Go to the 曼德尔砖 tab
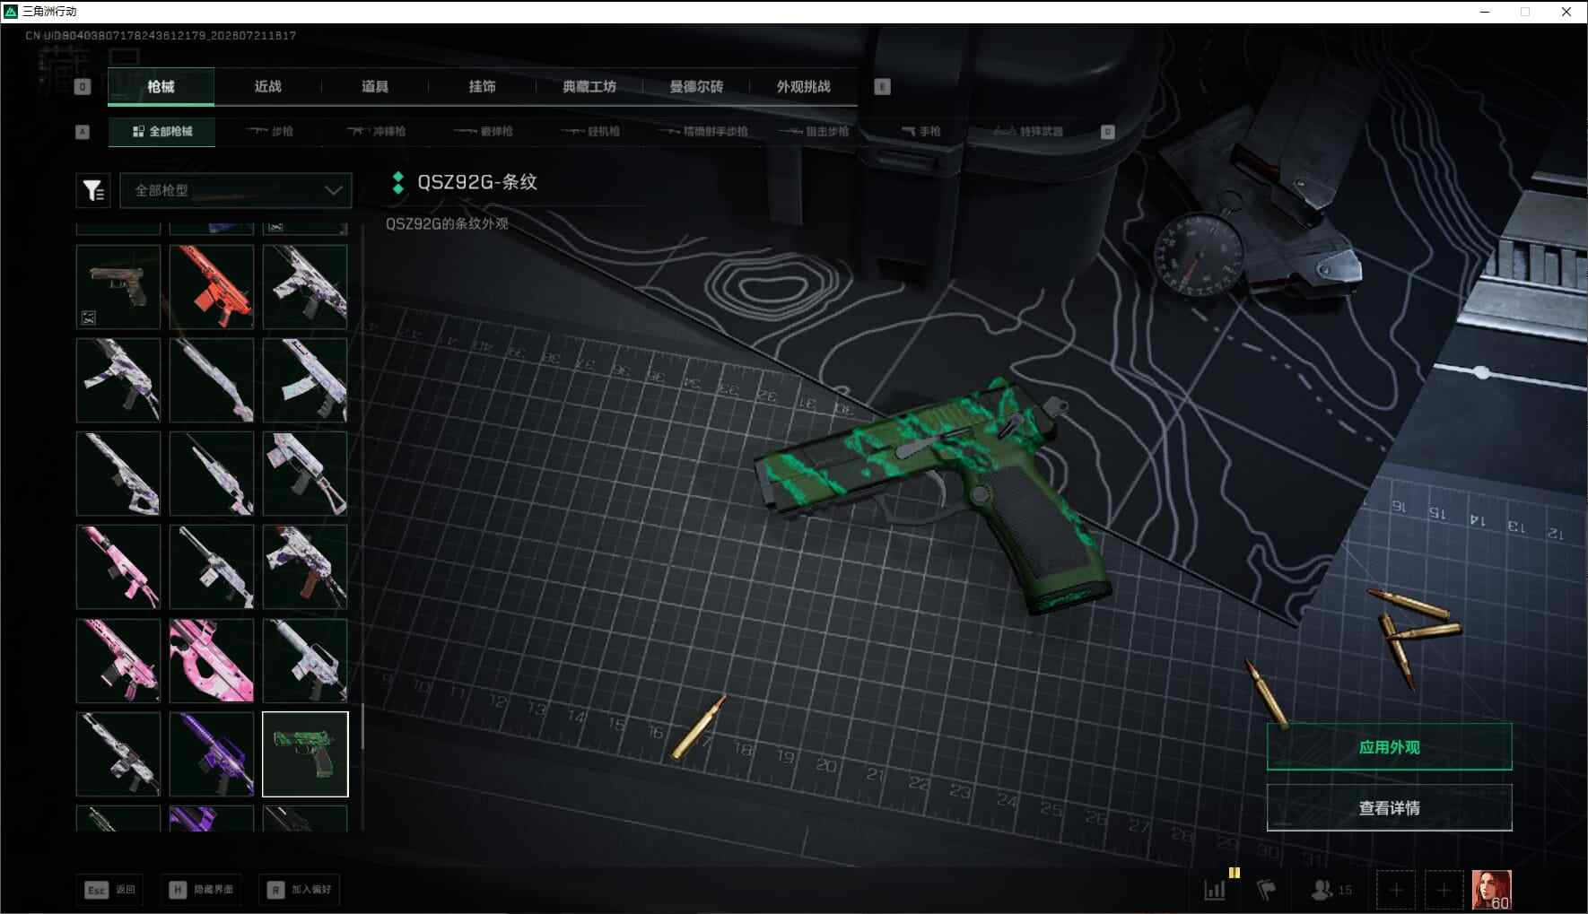This screenshot has width=1588, height=914. pyautogui.click(x=696, y=87)
